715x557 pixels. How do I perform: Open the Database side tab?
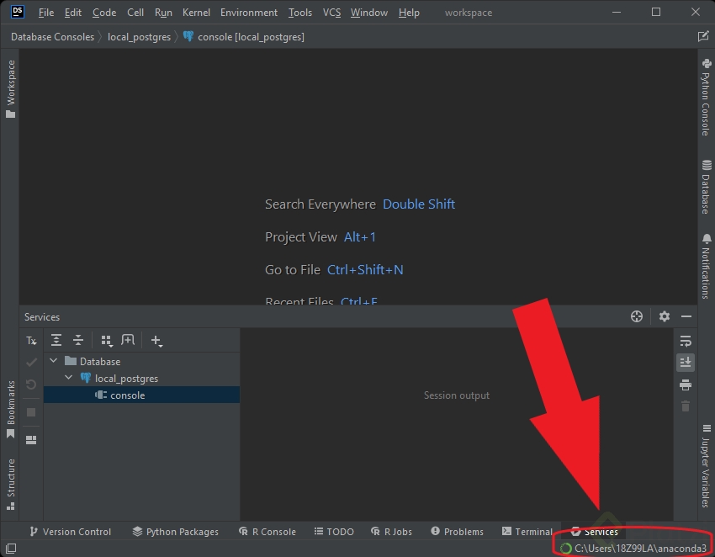pos(707,187)
